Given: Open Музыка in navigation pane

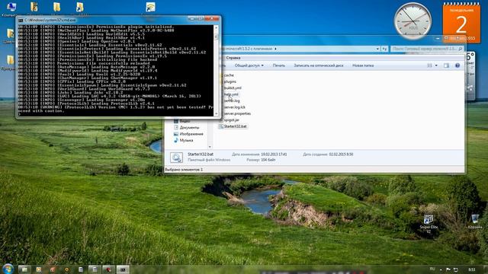Looking at the screenshot, I should (186, 140).
